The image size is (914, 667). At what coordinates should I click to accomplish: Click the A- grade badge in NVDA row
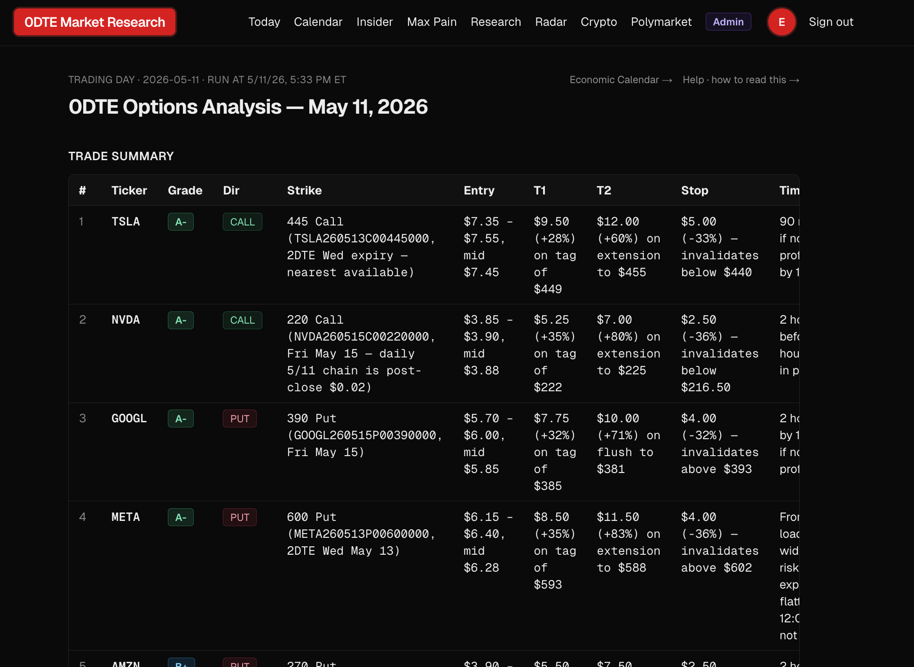[x=181, y=320]
